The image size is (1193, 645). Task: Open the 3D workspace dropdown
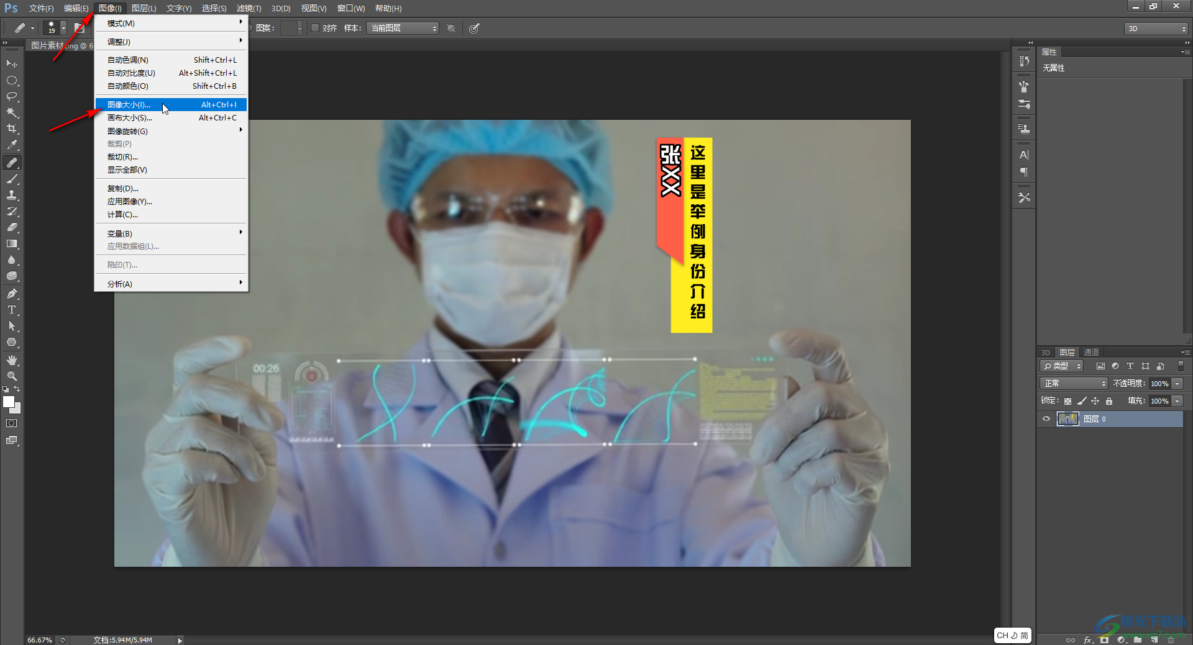click(1156, 29)
